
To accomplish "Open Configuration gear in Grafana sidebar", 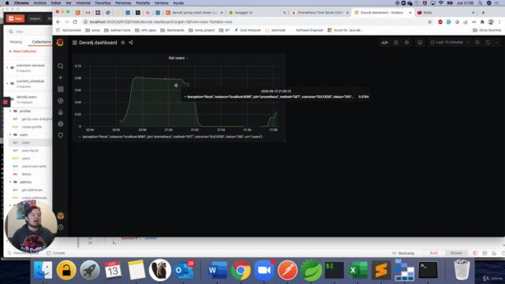I will (60, 124).
